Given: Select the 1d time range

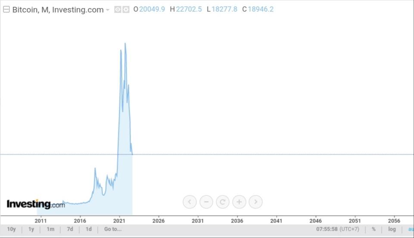Looking at the screenshot, I should click(89, 229).
